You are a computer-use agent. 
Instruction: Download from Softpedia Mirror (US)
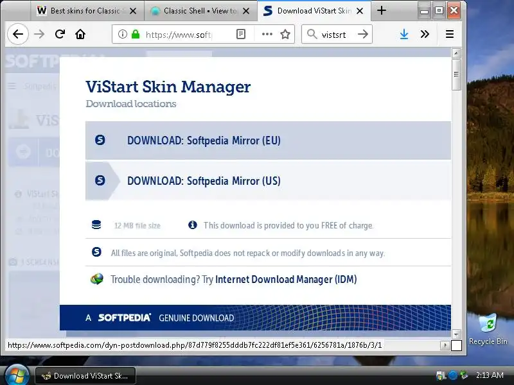click(268, 181)
